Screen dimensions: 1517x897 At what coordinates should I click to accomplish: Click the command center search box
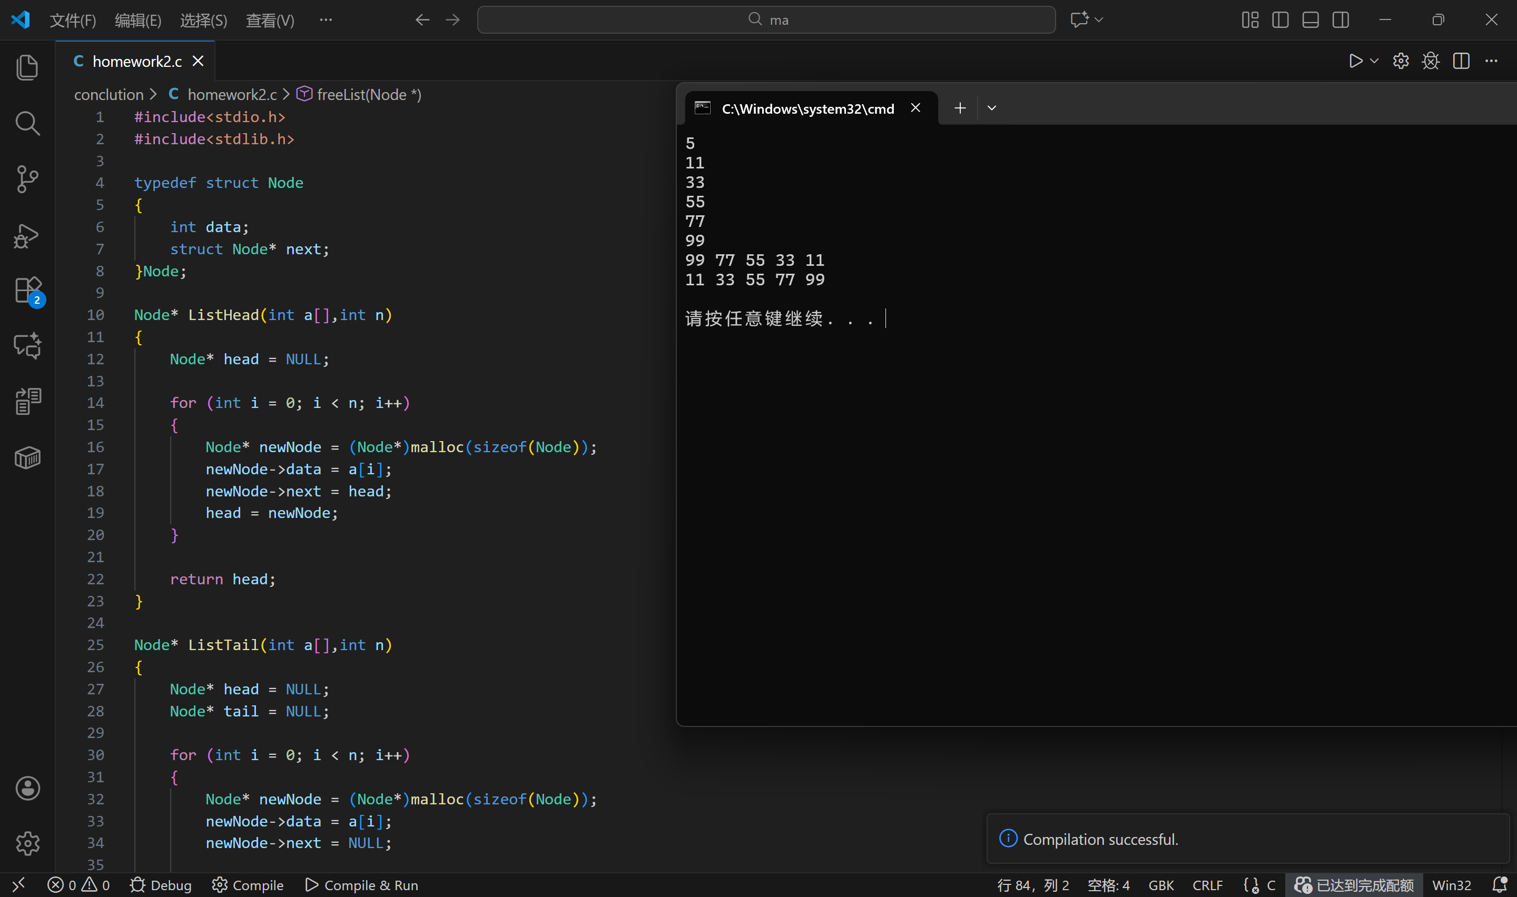point(766,20)
